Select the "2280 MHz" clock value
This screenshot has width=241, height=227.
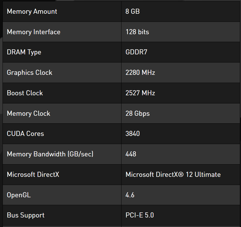click(x=140, y=73)
